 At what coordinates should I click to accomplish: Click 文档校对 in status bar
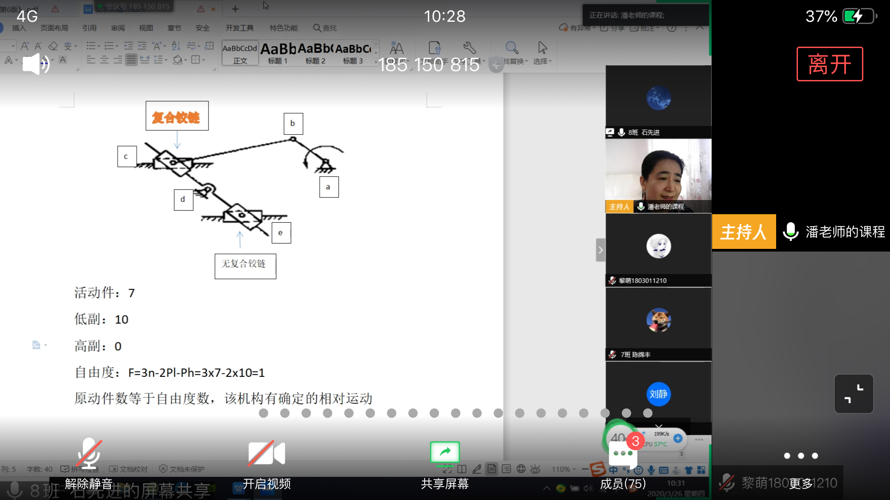[129, 469]
